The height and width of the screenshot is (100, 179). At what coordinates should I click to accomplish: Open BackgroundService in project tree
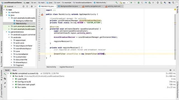(x=24, y=21)
